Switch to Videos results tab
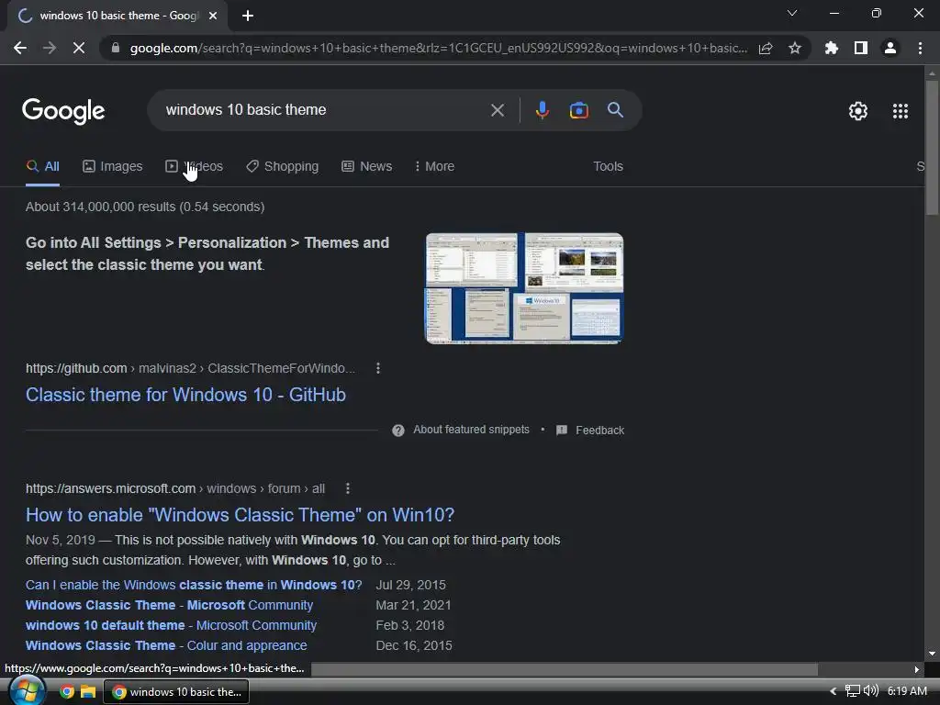 click(x=195, y=167)
